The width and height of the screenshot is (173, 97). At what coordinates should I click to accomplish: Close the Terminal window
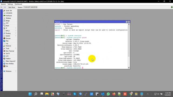tap(129, 22)
